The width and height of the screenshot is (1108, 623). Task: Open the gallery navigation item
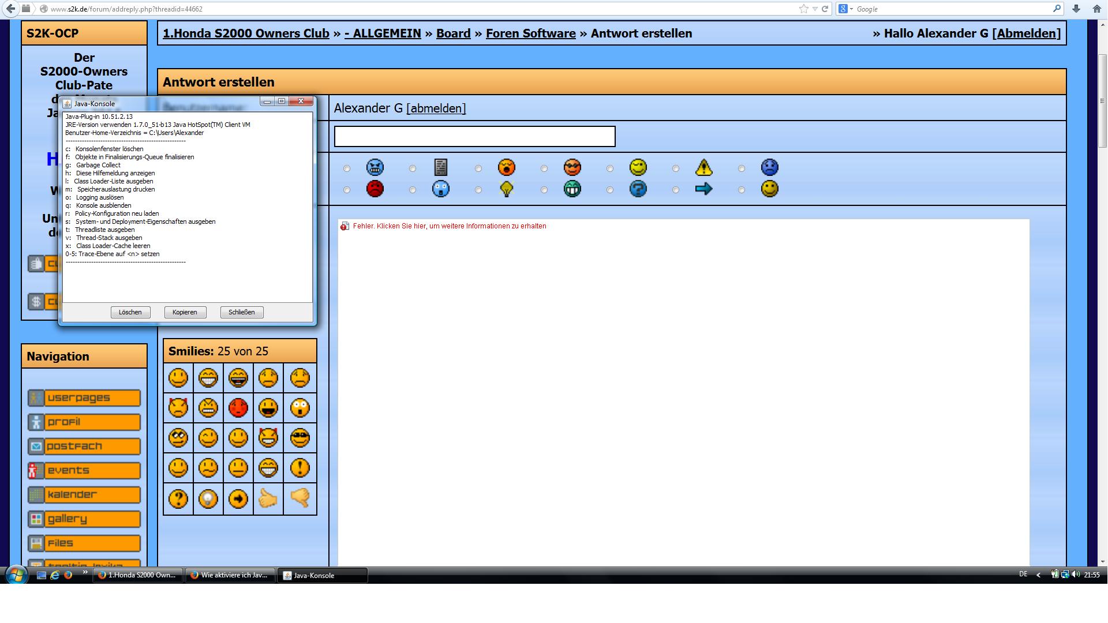[x=84, y=519]
